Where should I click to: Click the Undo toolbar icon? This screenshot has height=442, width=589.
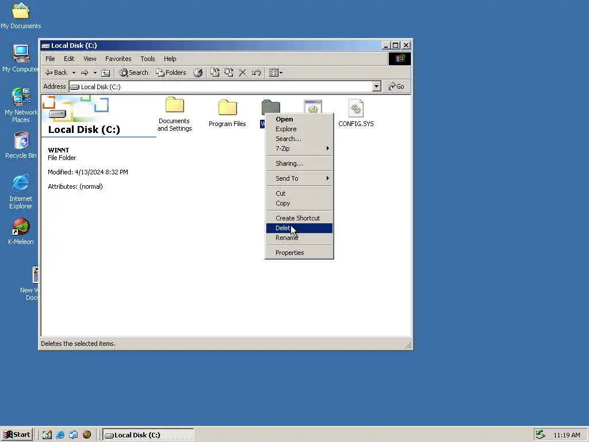pos(257,73)
